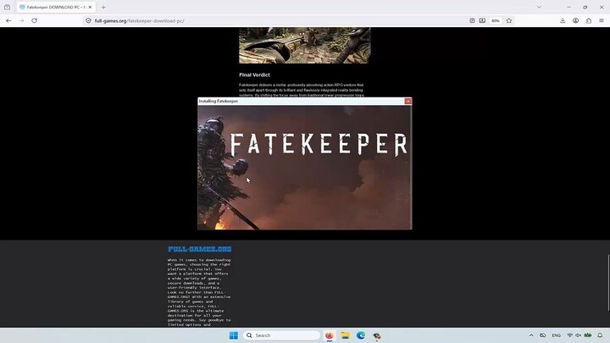Open the tracking protection shield icon

point(88,20)
